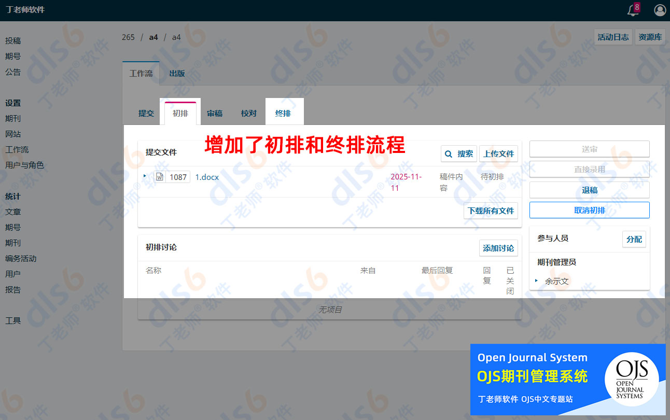Screen dimensions: 670x420
Task: Click the 上传文件 button
Action: coord(499,153)
